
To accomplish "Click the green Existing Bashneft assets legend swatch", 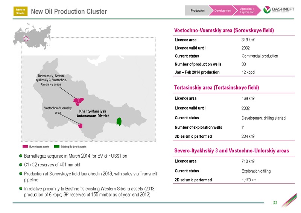I will [57, 146].
